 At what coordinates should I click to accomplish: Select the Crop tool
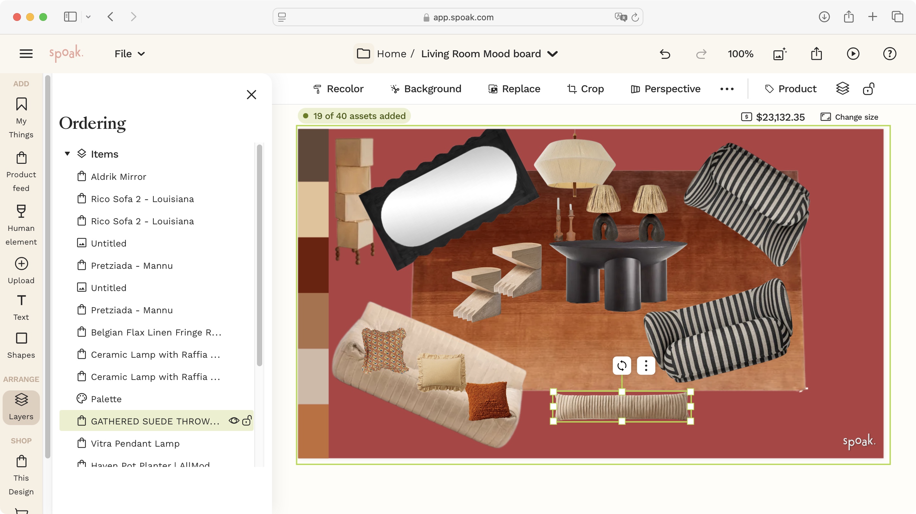[585, 89]
